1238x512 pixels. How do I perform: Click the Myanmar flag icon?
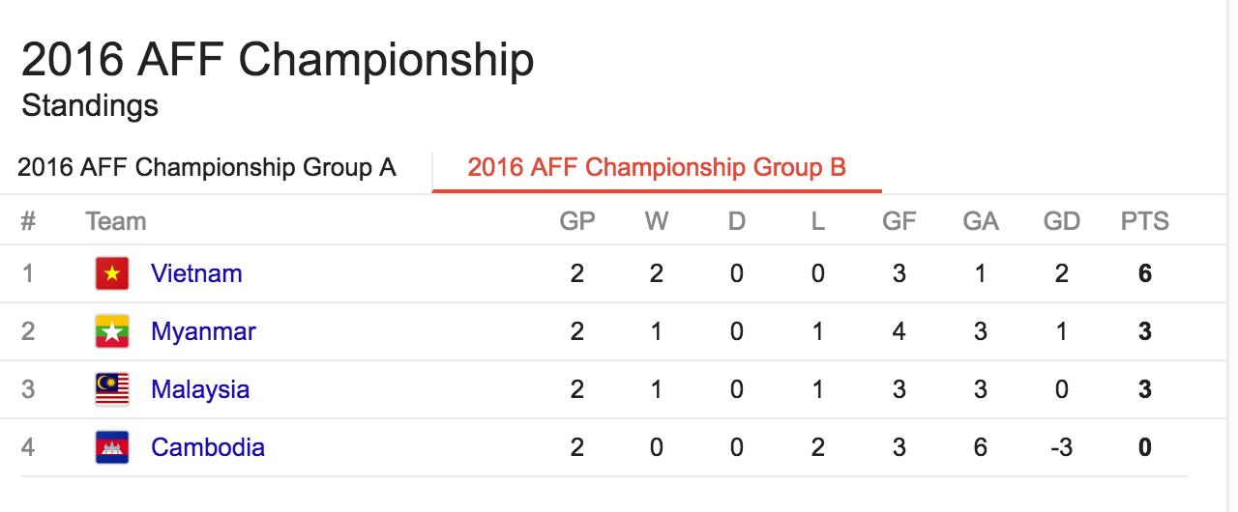pyautogui.click(x=112, y=332)
